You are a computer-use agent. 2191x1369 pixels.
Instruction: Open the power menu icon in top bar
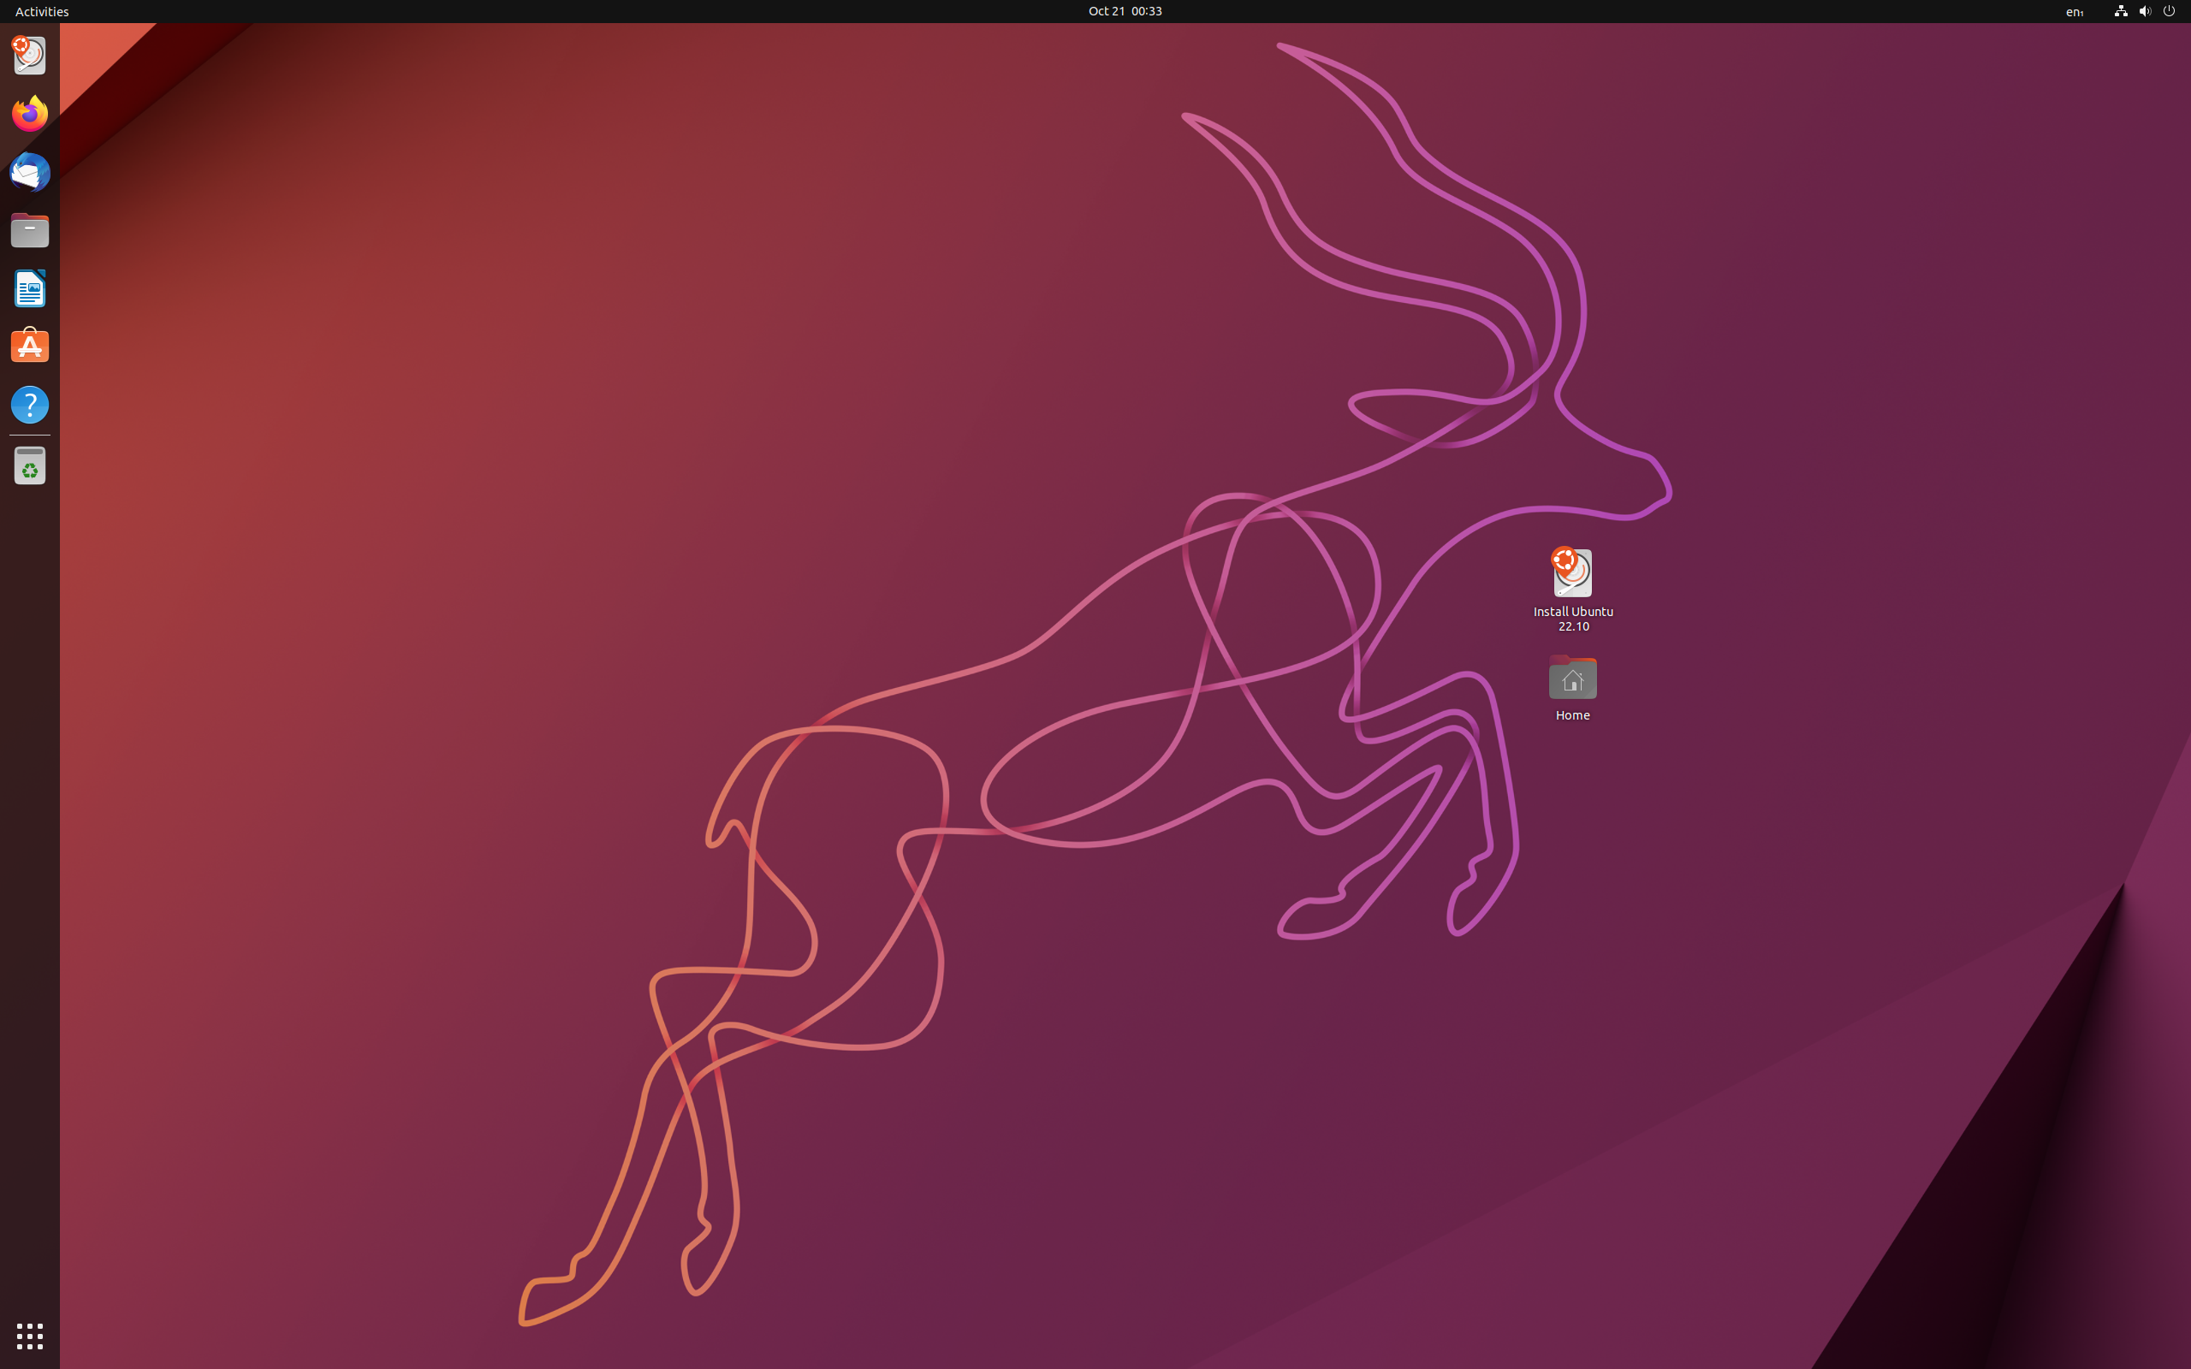tap(2169, 11)
